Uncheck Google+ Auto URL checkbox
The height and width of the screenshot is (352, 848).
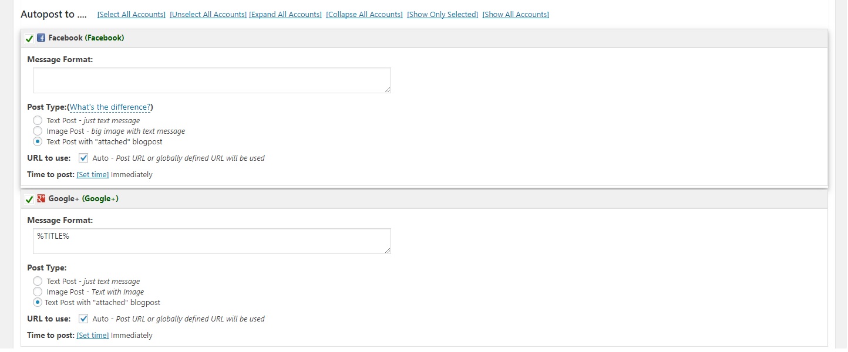(83, 319)
